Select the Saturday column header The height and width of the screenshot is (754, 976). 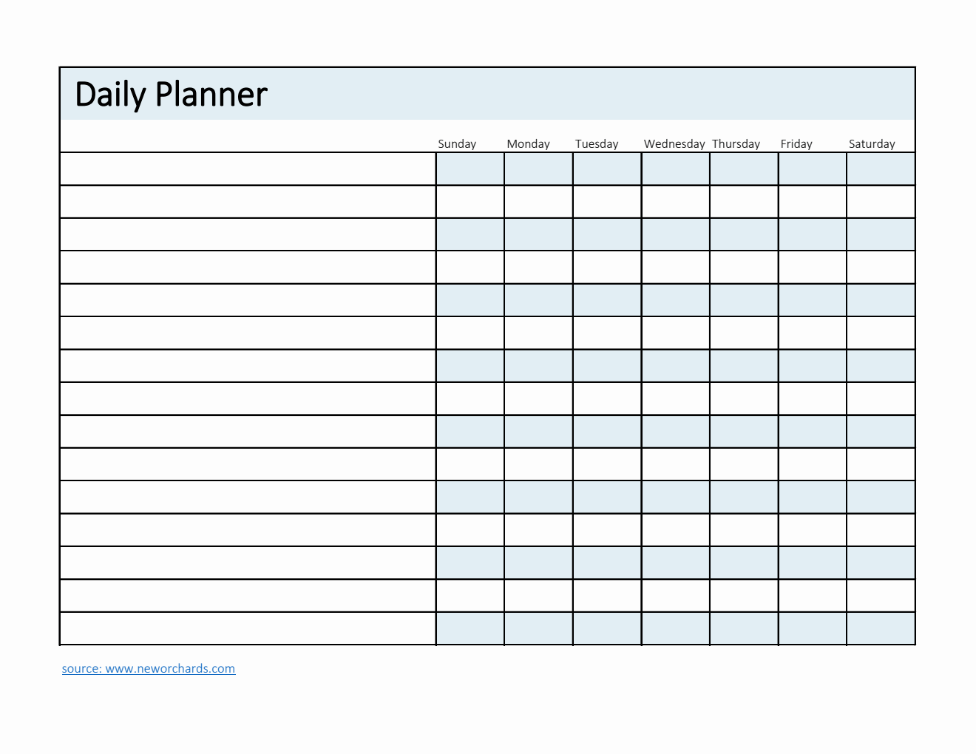pos(872,143)
